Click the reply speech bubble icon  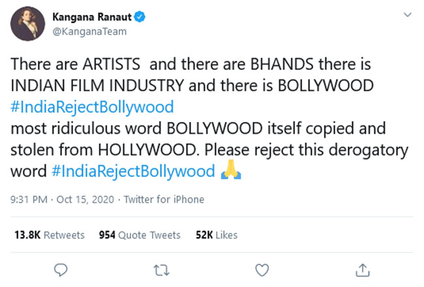pos(60,269)
